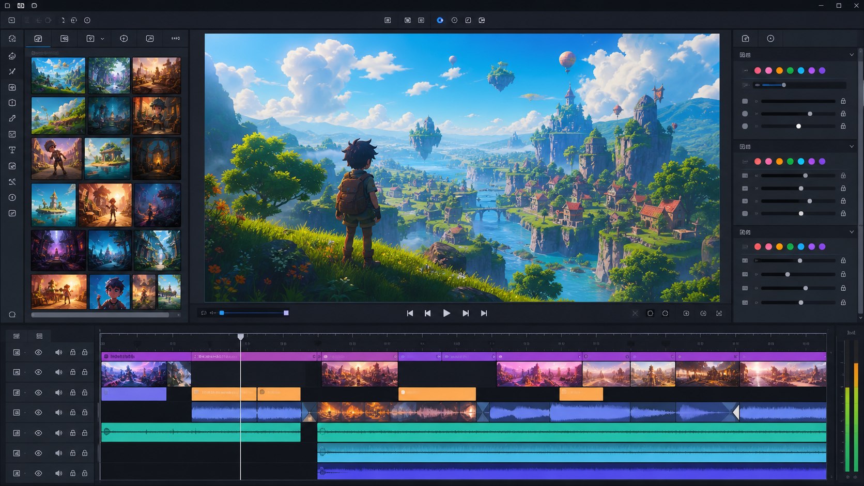864x486 pixels.
Task: Play the preview video
Action: pos(446,313)
